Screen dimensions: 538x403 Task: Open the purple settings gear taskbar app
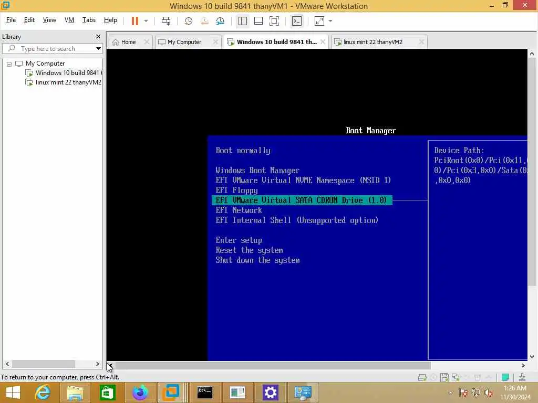[x=270, y=393]
